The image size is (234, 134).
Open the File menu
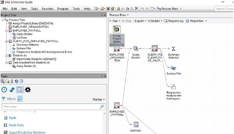point(5,9)
